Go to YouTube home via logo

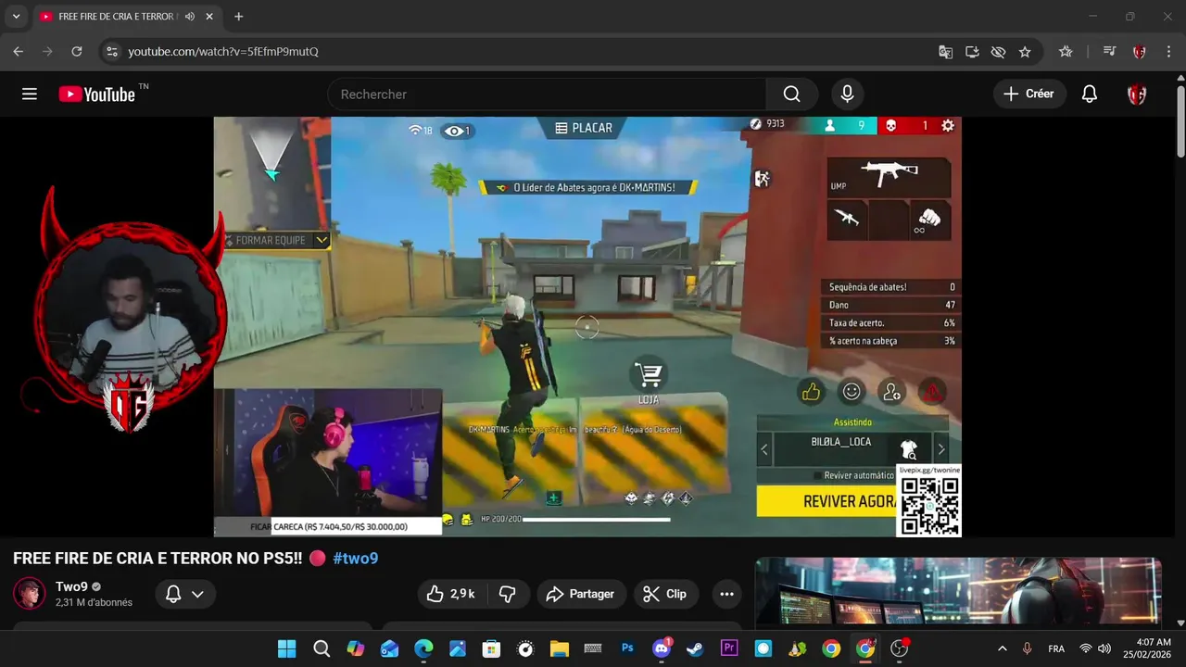tap(97, 94)
